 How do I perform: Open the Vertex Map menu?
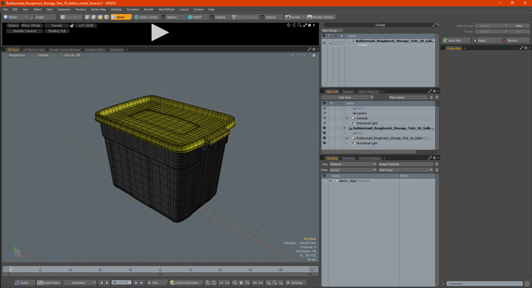pyautogui.click(x=98, y=9)
